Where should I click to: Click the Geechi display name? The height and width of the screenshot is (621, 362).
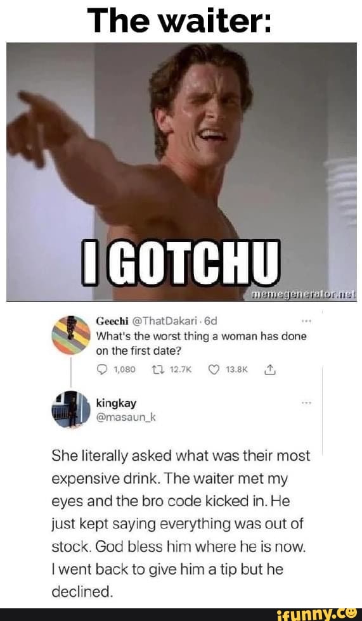pos(112,321)
